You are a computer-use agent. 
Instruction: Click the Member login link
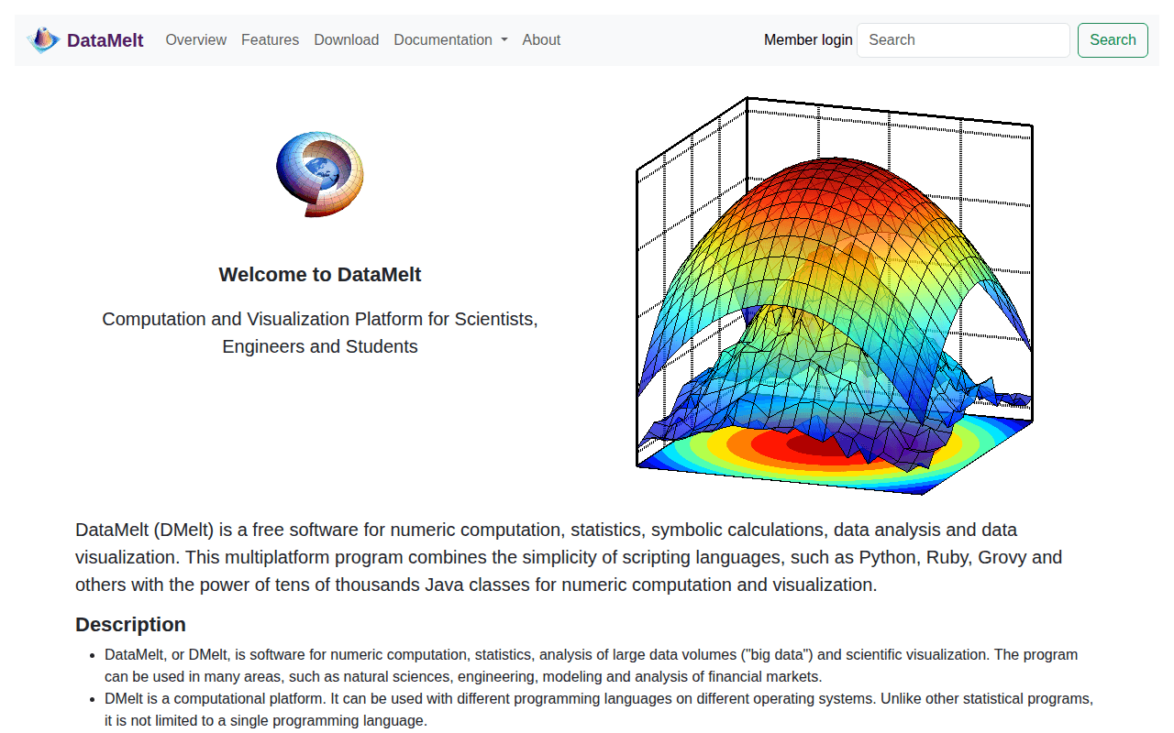(808, 39)
